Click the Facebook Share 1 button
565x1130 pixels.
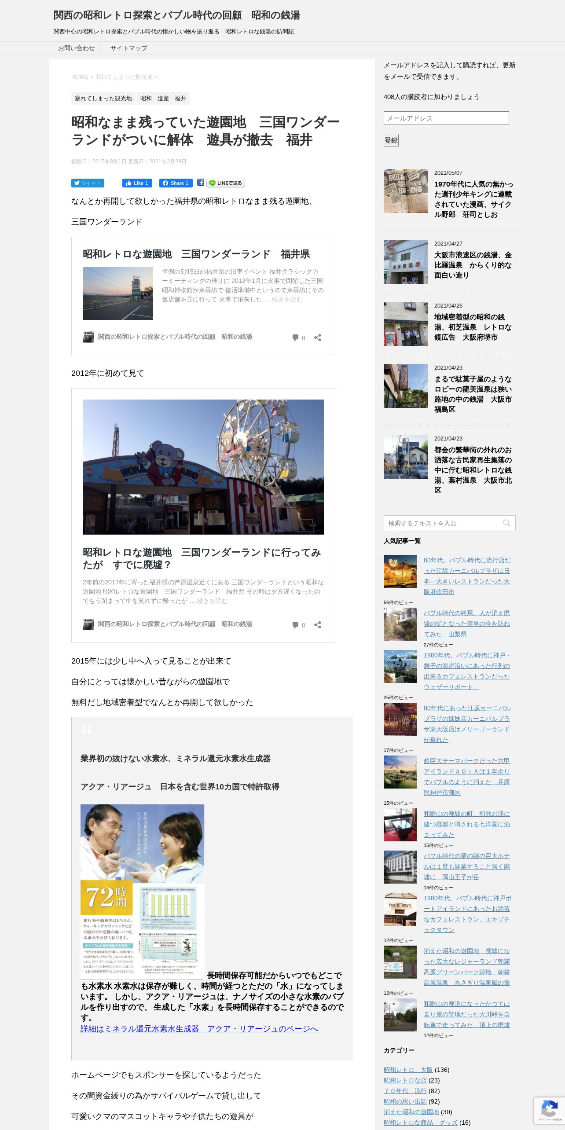176,183
